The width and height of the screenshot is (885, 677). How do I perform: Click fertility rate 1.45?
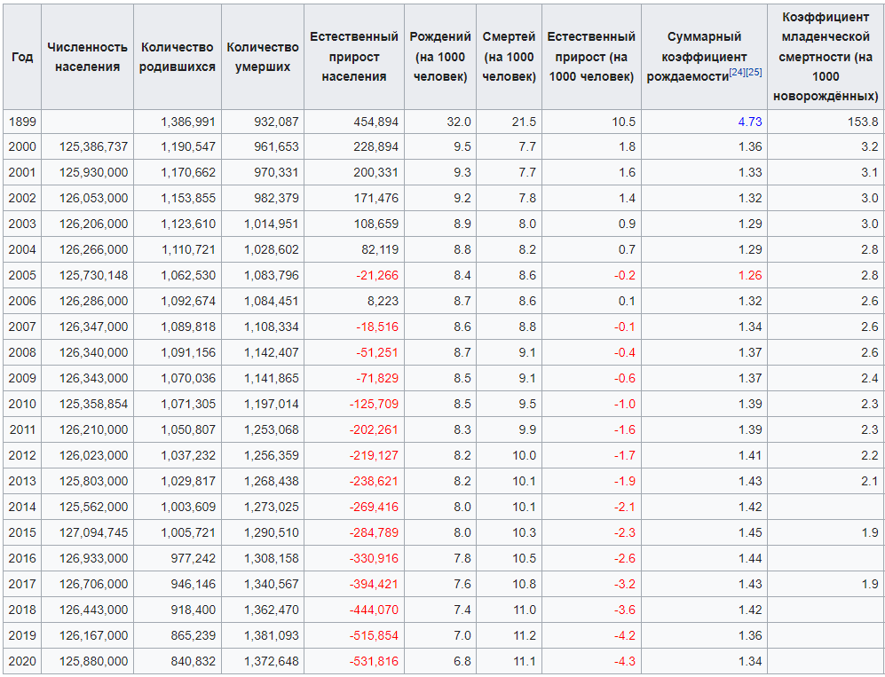(750, 533)
